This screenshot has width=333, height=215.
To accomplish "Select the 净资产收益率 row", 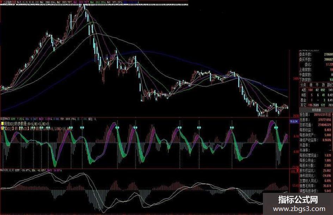I will coord(315,140).
